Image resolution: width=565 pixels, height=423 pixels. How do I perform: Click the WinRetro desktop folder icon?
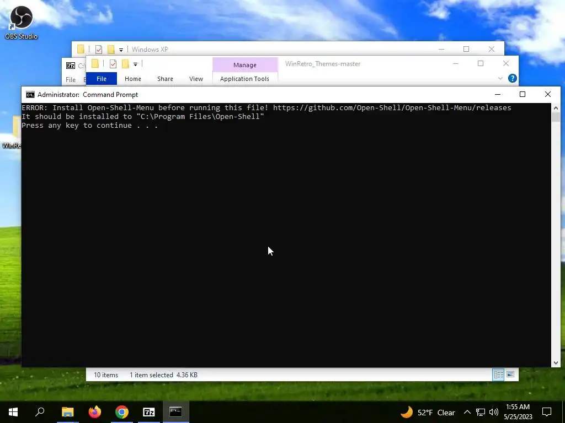11,132
